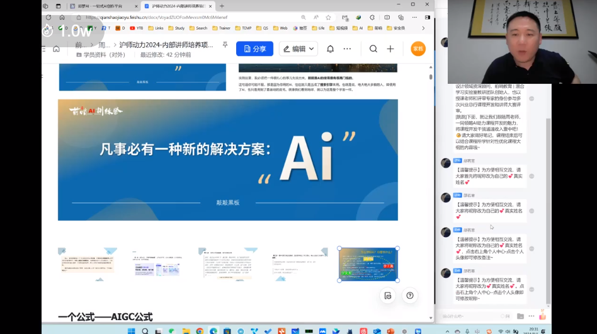Click the thumbs-up like icon in chat
Image resolution: width=597 pixels, height=334 pixels.
543,316
